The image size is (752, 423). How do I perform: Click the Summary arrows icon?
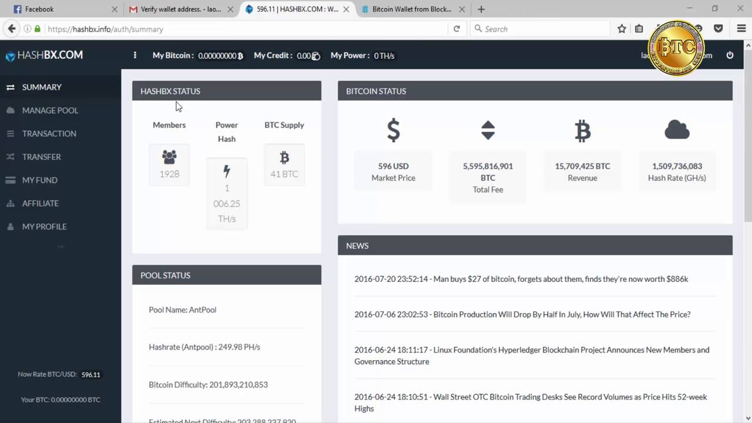11,87
